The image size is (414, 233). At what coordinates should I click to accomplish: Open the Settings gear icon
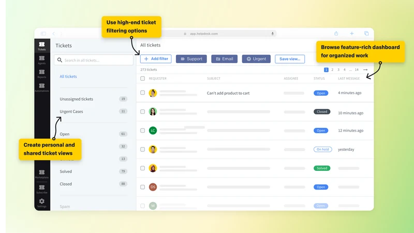[x=42, y=201]
